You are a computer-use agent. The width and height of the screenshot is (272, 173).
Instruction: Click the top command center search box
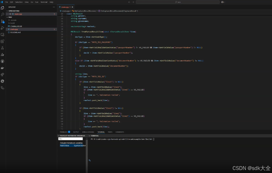coord(178,2)
